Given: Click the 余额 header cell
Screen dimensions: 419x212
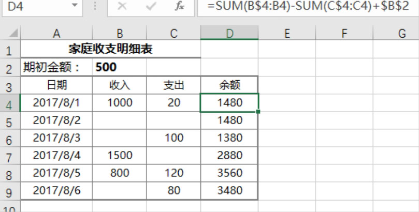Looking at the screenshot, I should 229,85.
